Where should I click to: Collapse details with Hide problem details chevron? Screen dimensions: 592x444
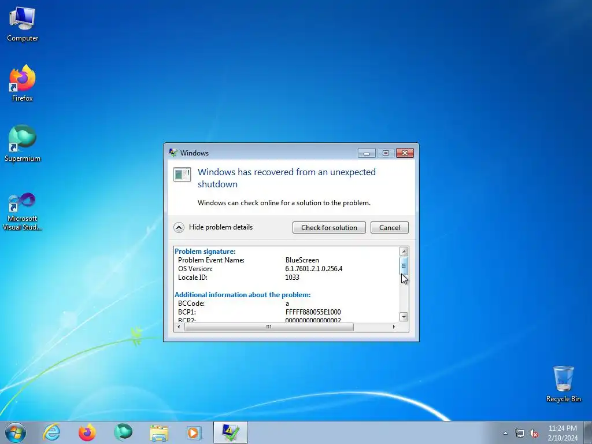tap(179, 227)
